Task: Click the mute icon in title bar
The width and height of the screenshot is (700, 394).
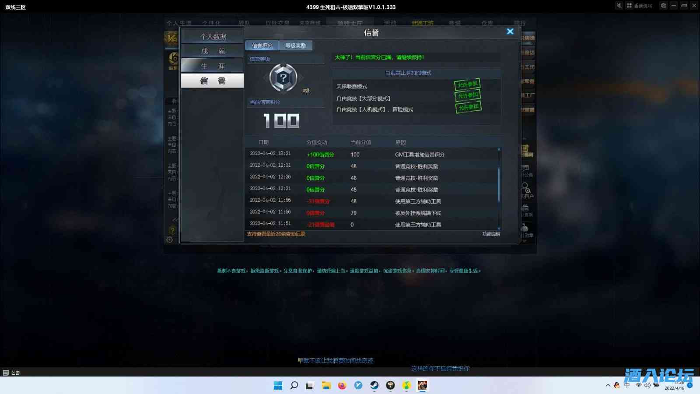Action: point(619,6)
